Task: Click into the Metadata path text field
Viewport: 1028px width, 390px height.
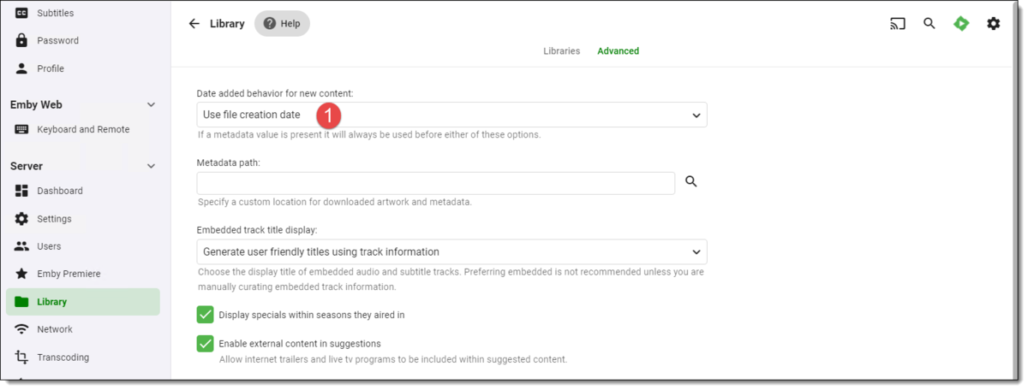Action: [435, 183]
